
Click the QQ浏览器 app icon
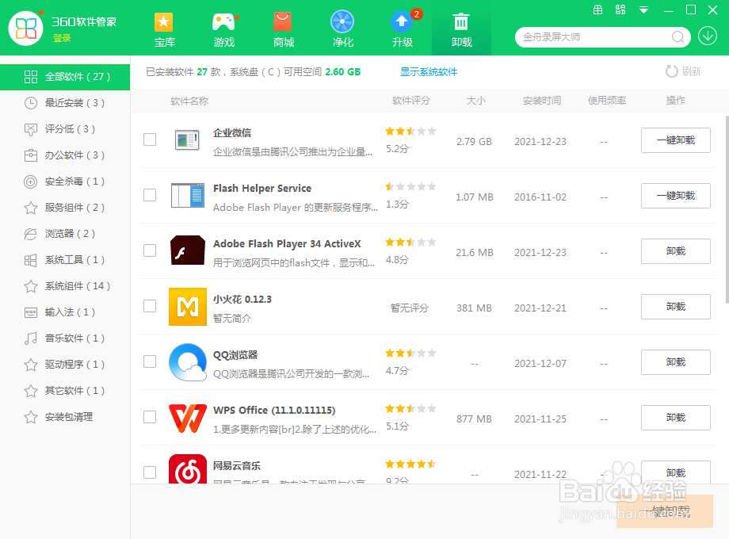point(187,362)
